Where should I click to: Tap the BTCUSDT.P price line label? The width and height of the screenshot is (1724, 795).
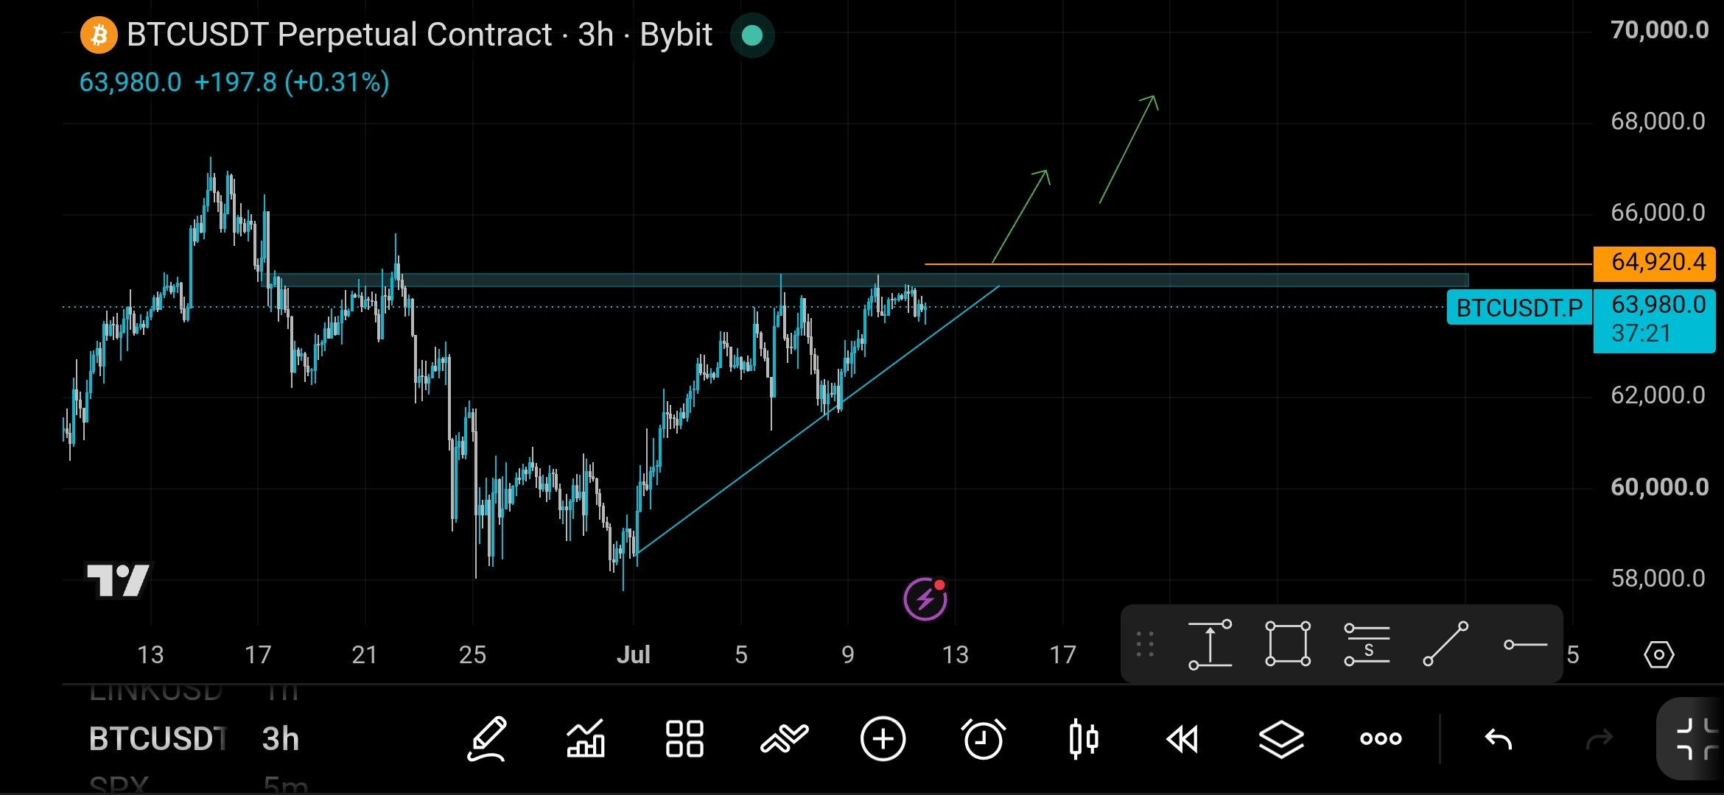click(1519, 308)
